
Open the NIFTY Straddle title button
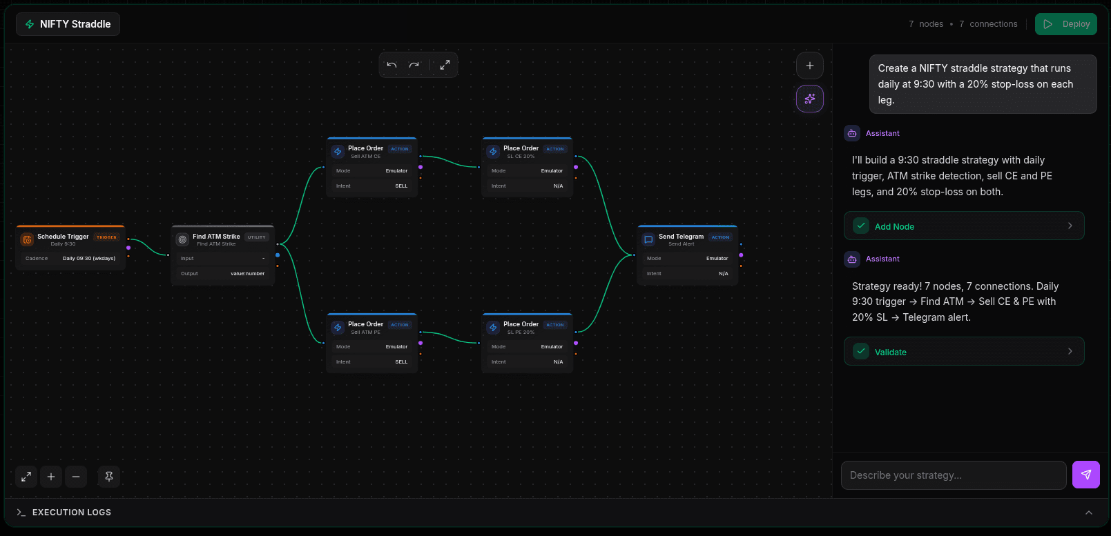[68, 24]
